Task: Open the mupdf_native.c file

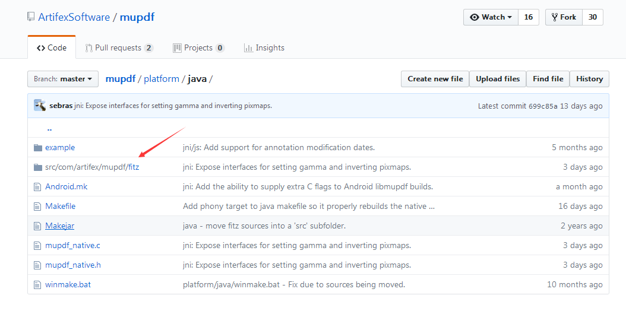Action: tap(72, 245)
